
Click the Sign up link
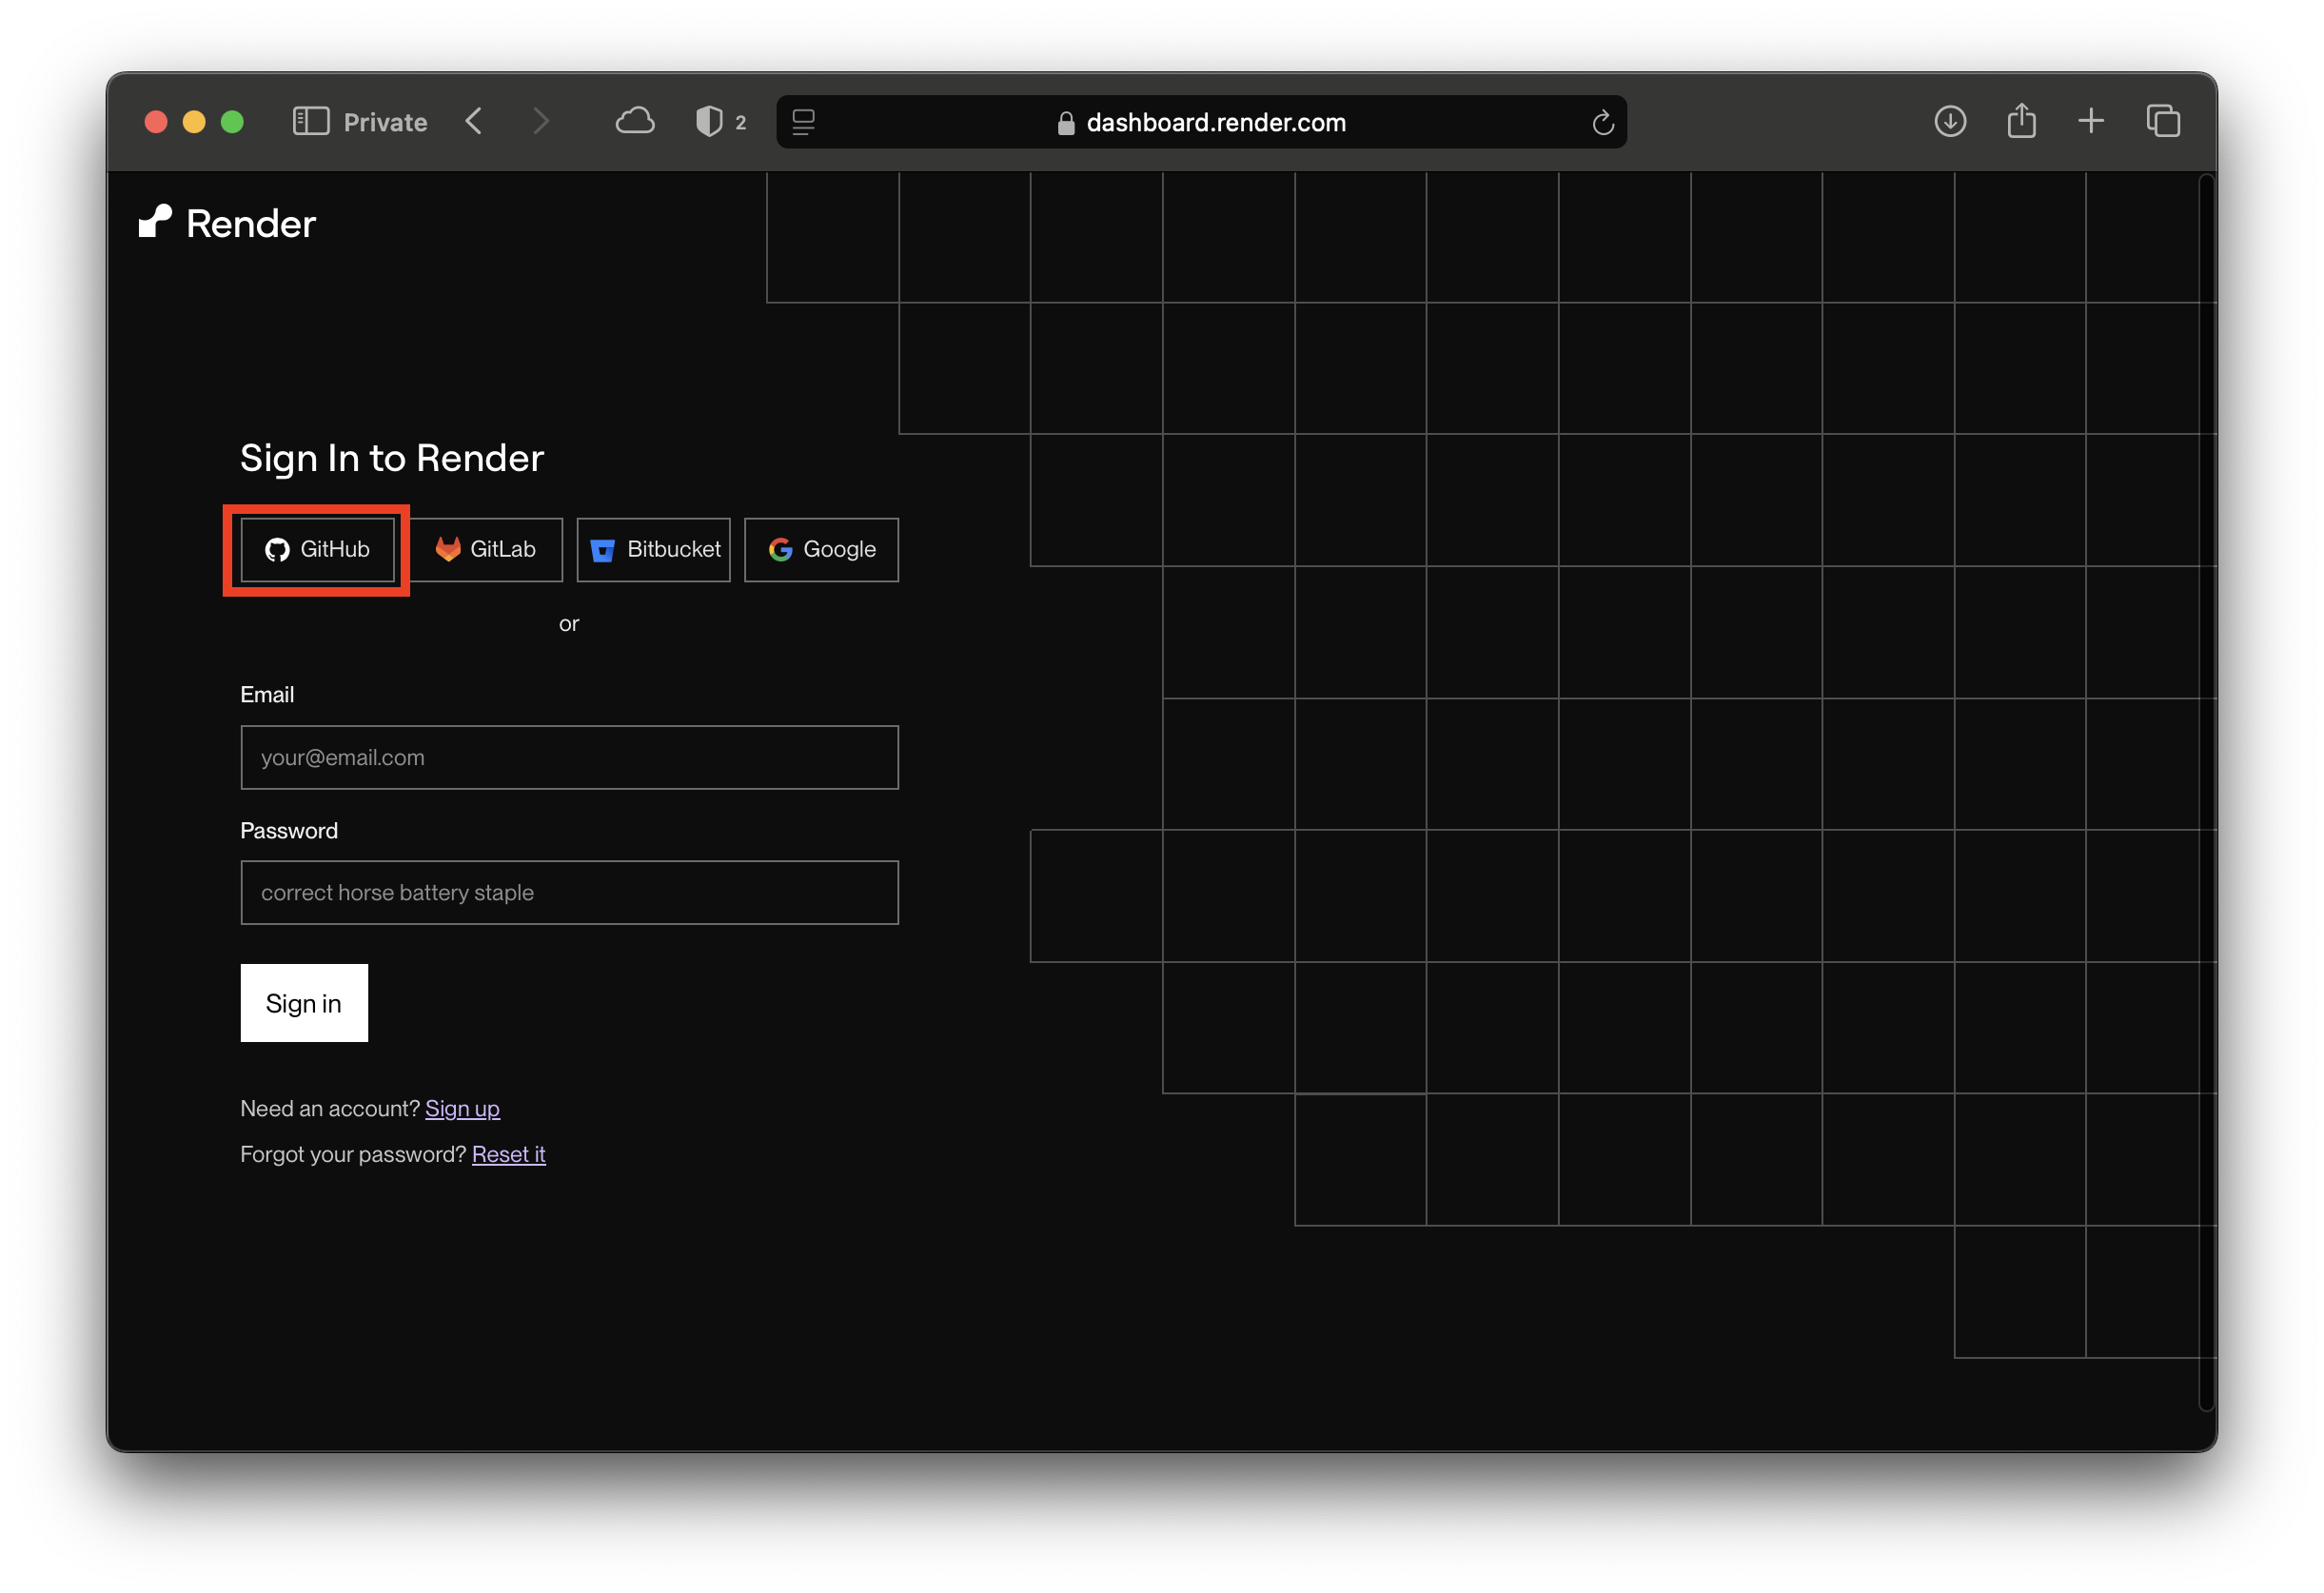point(463,1108)
